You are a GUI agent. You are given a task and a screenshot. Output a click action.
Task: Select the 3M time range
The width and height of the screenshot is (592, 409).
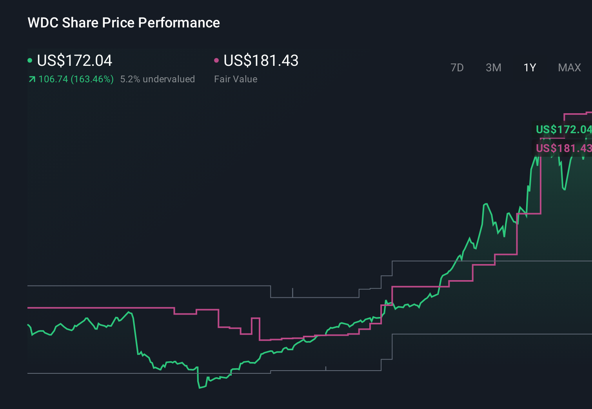click(494, 67)
